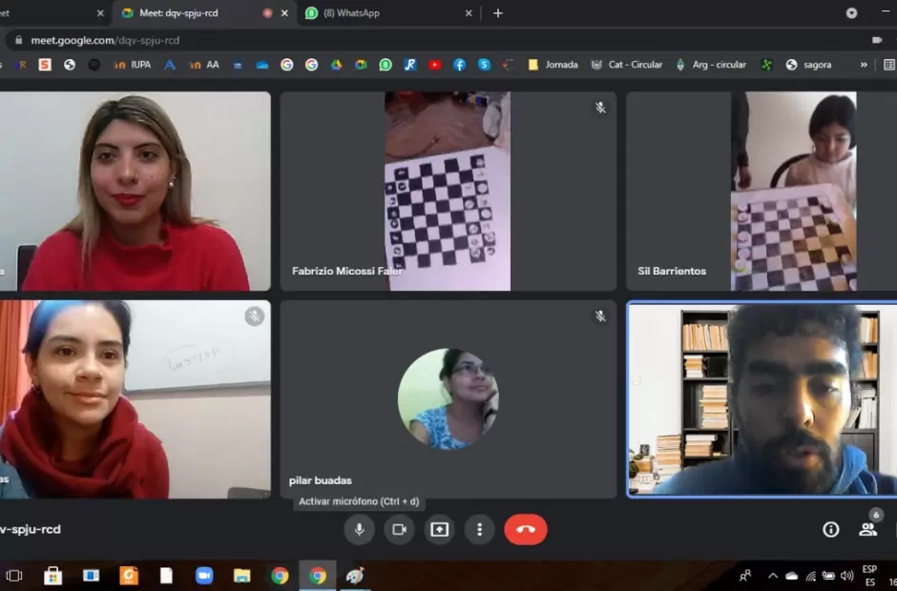Click the present screen icon
Image resolution: width=897 pixels, height=591 pixels.
tap(439, 529)
